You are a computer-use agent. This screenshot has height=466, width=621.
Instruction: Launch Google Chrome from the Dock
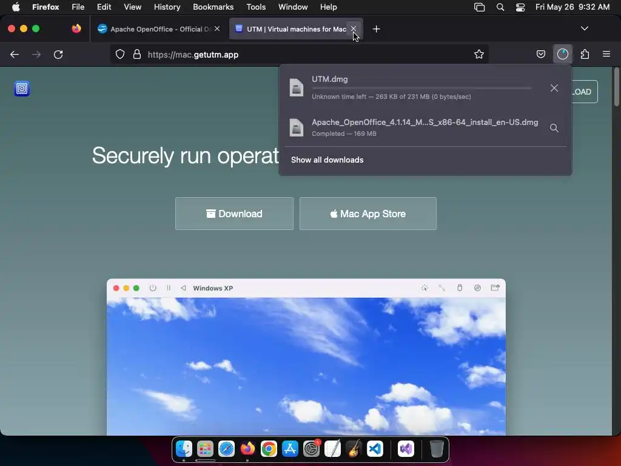point(269,449)
